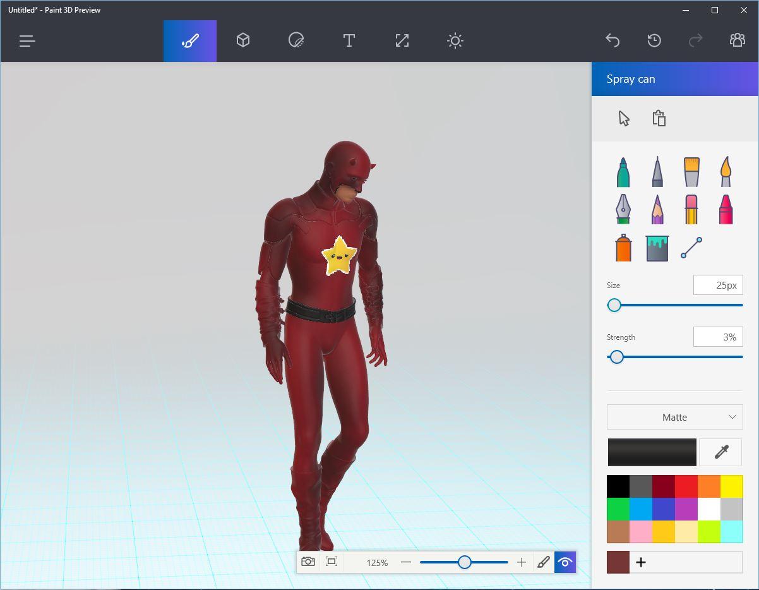Screen dimensions: 759x590
Task: Click the Redo arrow
Action: pos(695,40)
